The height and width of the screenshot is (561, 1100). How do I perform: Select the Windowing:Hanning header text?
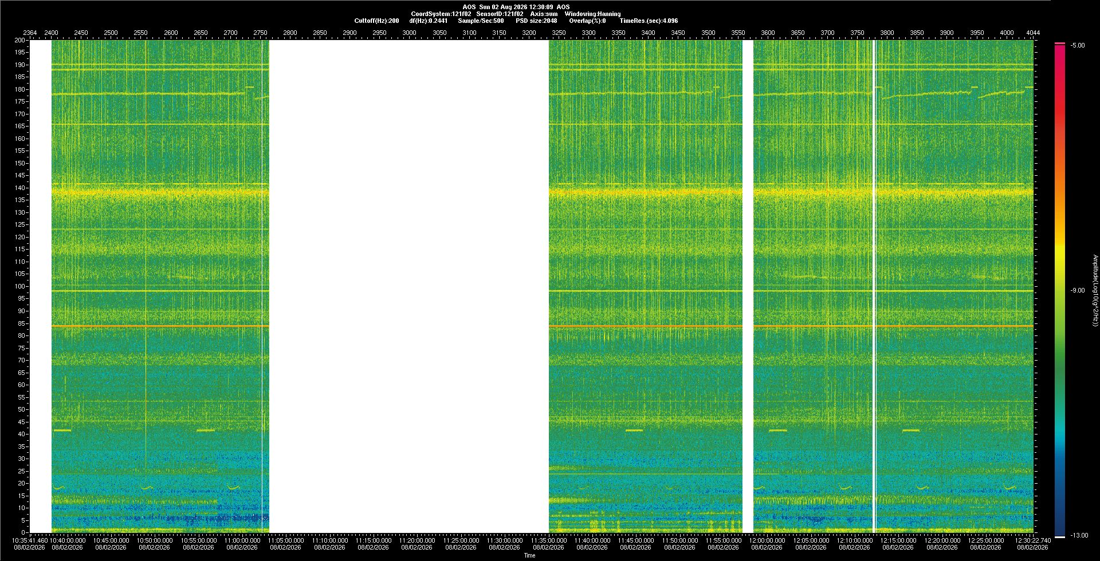pyautogui.click(x=592, y=14)
